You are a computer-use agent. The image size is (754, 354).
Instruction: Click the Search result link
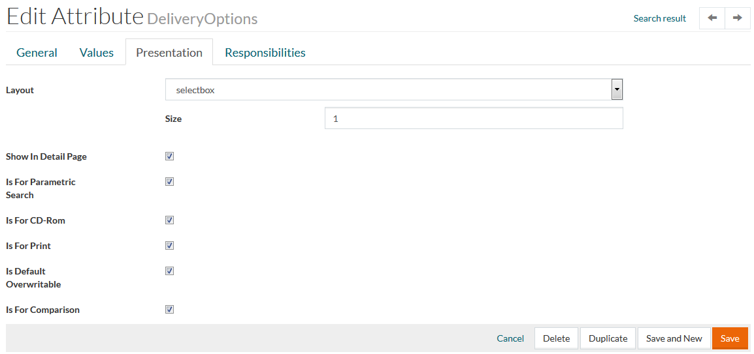(x=660, y=18)
